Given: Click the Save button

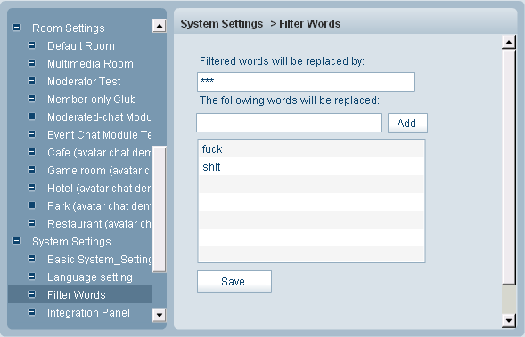Looking at the screenshot, I should pos(234,281).
